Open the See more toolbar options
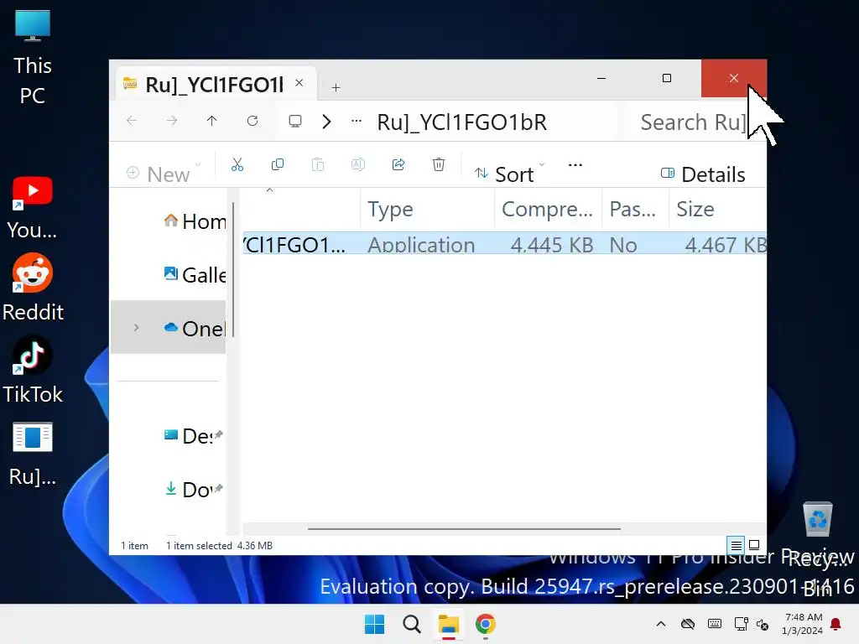Viewport: 859px width, 644px height. click(x=575, y=164)
